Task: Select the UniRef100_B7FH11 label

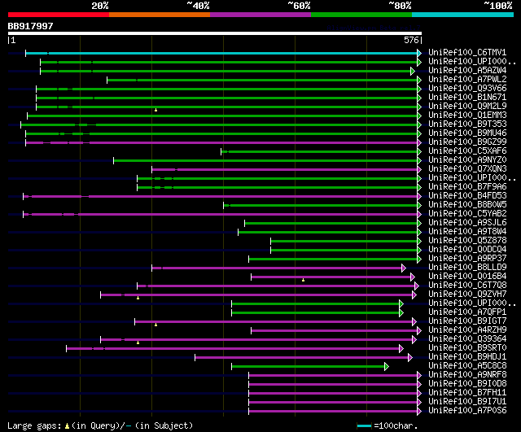Action: point(467,393)
